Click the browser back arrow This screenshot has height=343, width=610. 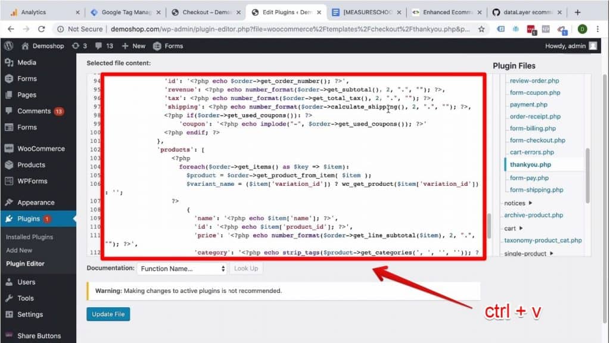click(x=11, y=29)
